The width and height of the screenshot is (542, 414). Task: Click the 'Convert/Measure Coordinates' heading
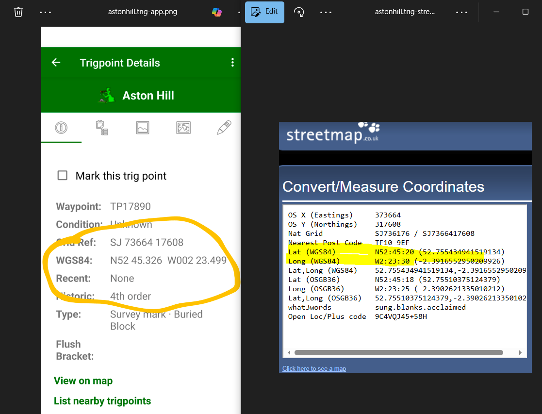pyautogui.click(x=383, y=187)
